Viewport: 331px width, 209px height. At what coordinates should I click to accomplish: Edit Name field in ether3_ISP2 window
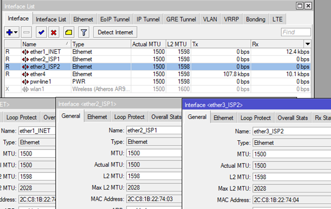292,131
